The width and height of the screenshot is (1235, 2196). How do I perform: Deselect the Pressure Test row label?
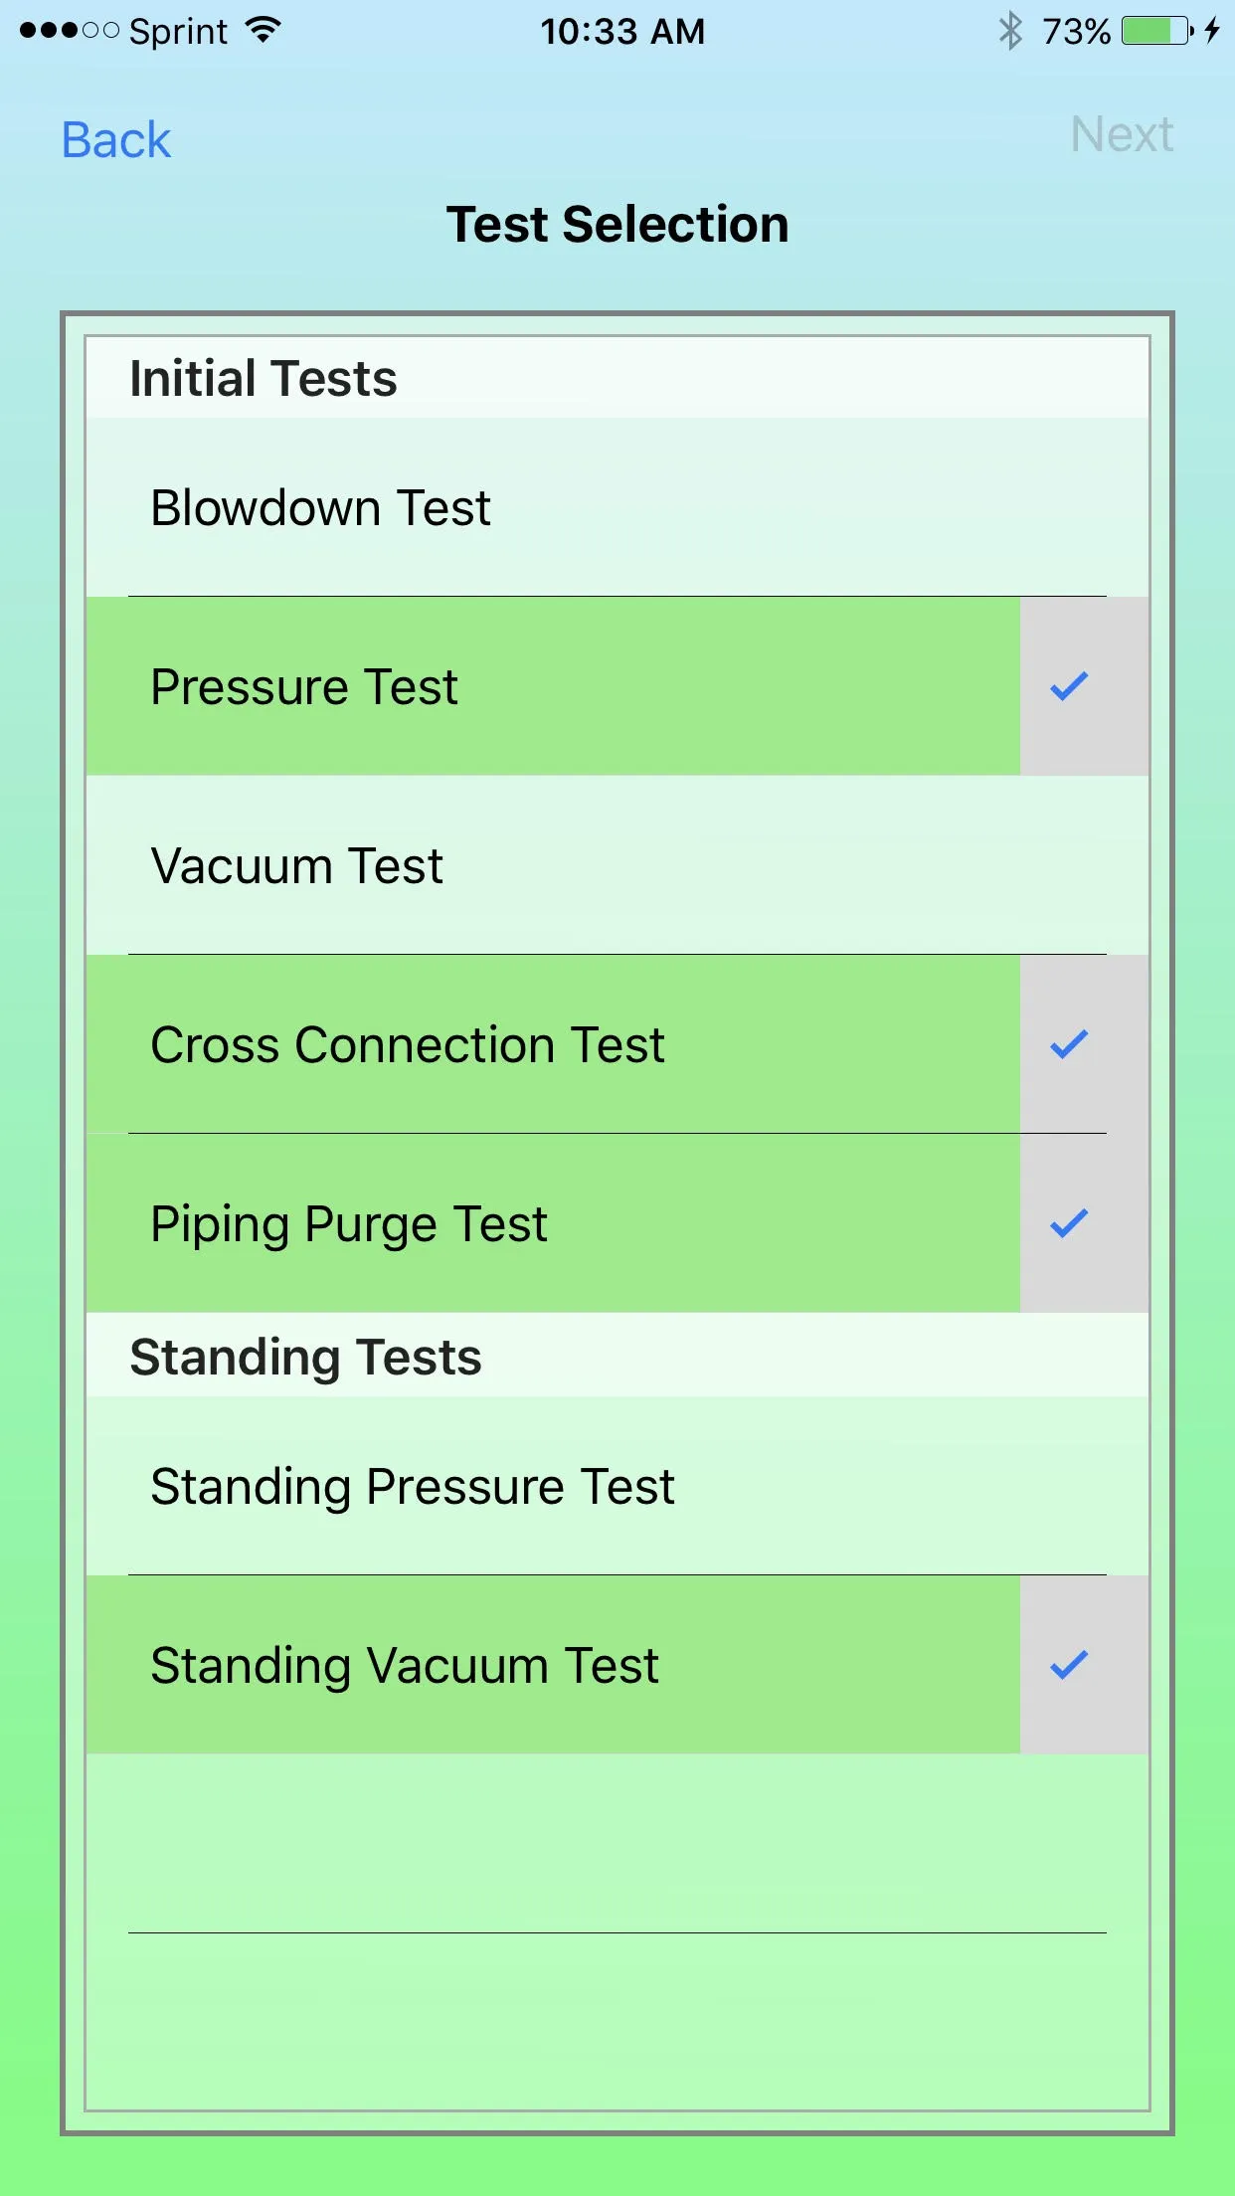304,686
